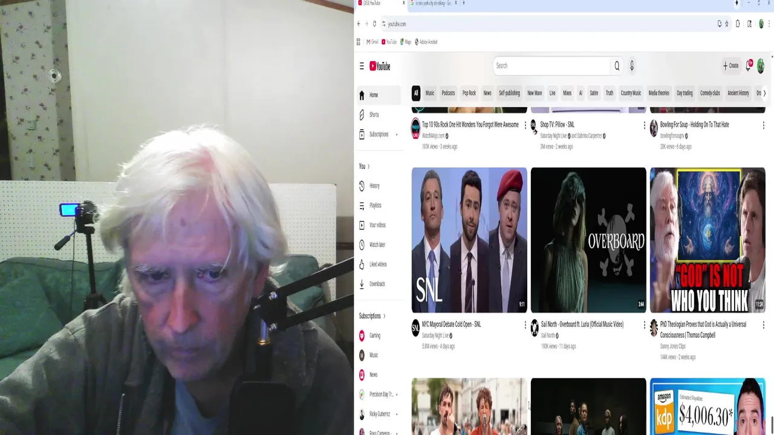774x435 pixels.
Task: Open Your videos in the sidebar
Action: [379, 225]
